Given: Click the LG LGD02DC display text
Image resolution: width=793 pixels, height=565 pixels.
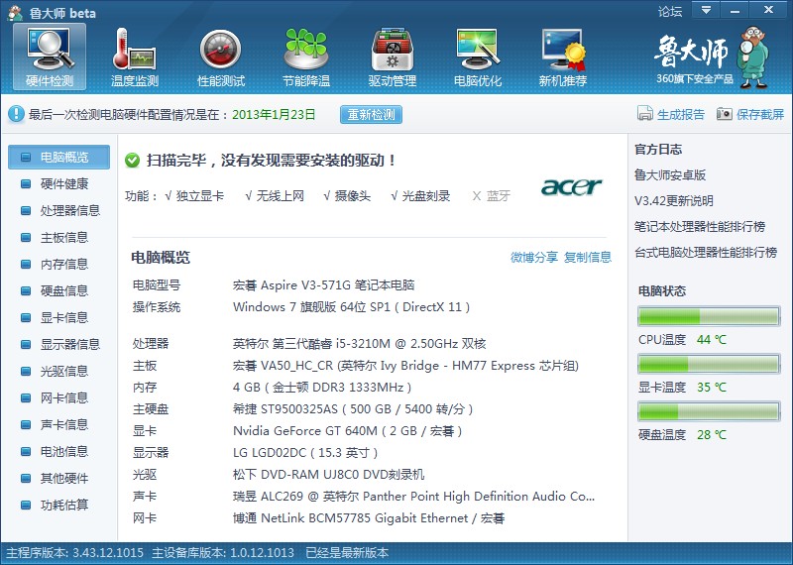Looking at the screenshot, I should coord(305,453).
